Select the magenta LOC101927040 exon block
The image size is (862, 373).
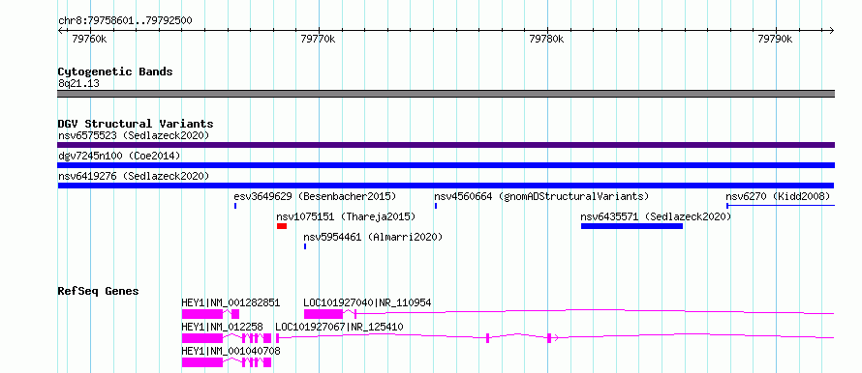coord(323,314)
